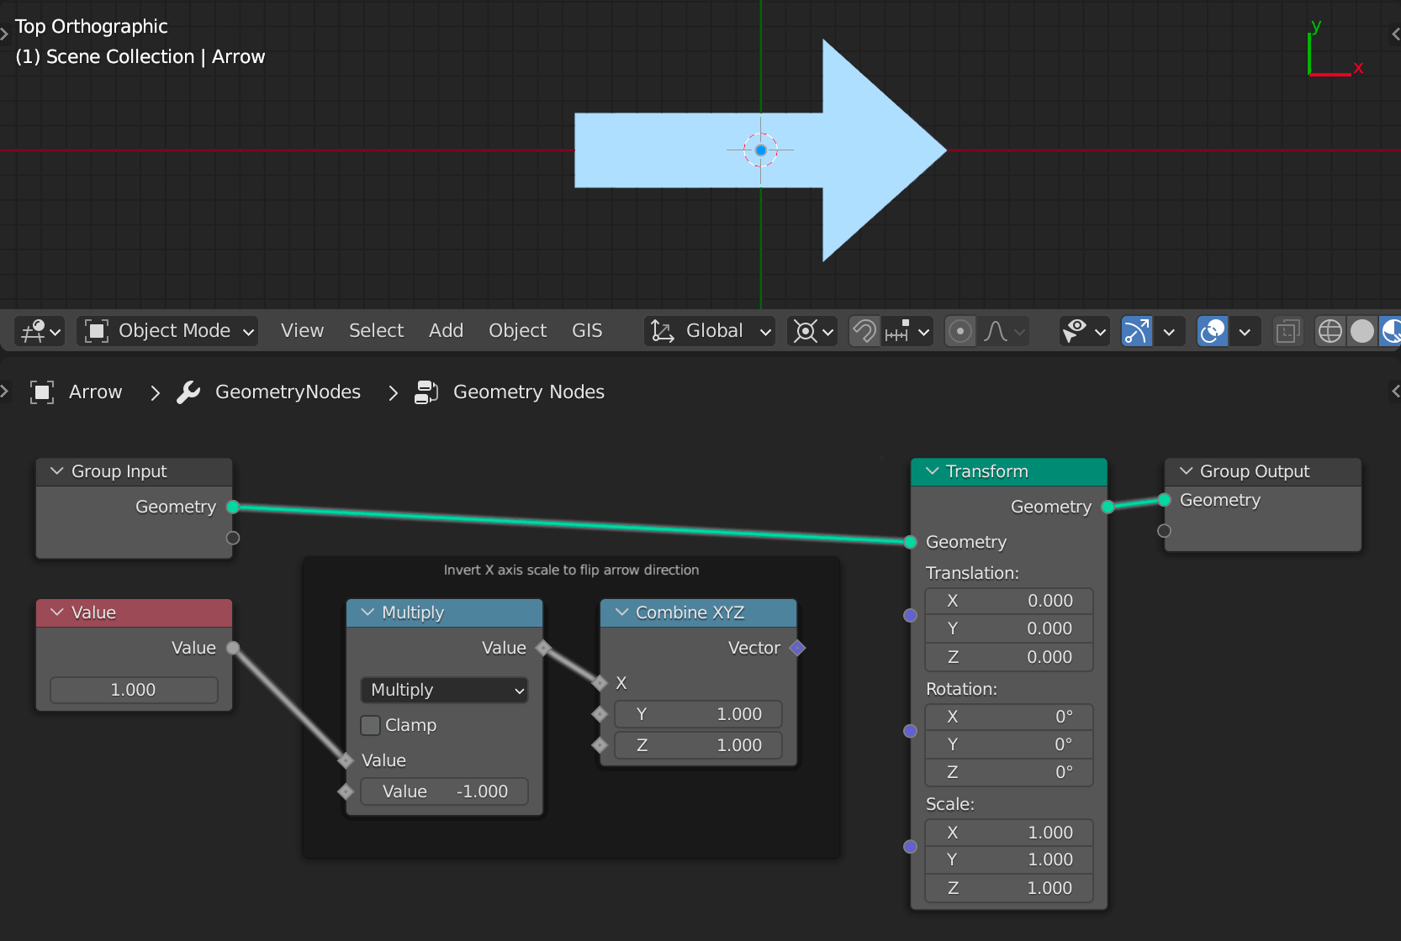Viewport: 1401px width, 941px height.
Task: Click the Transform node's Rotation Z field
Action: click(1008, 772)
